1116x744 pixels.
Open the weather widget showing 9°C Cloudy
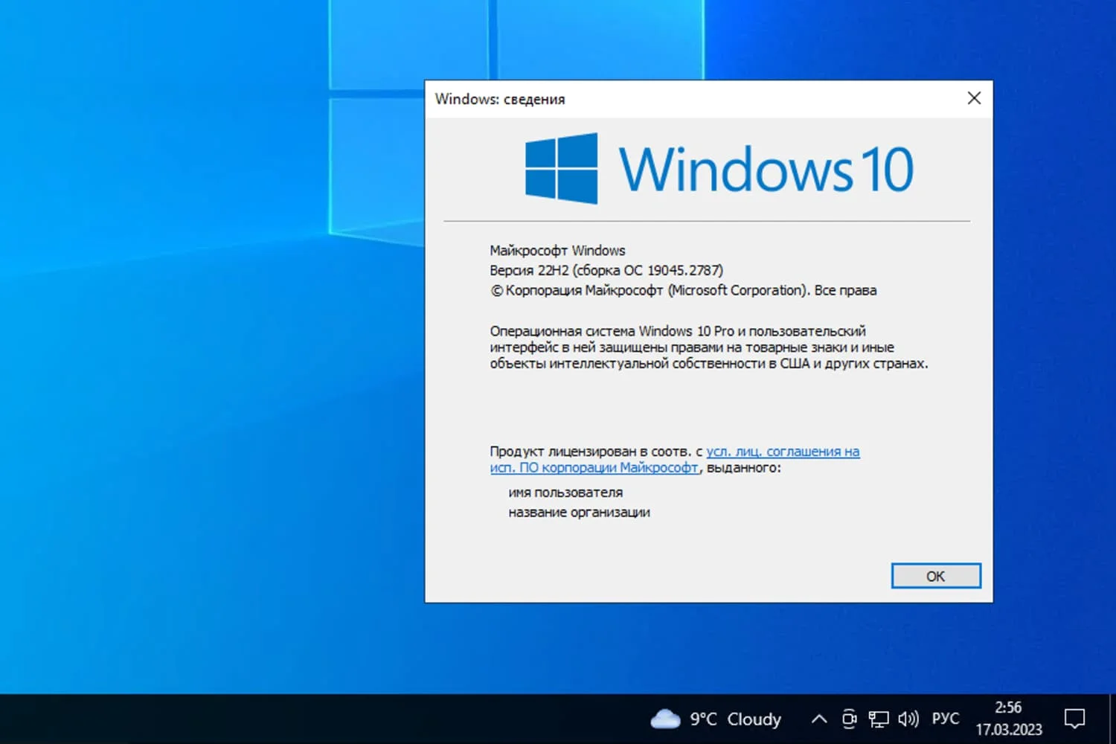716,719
